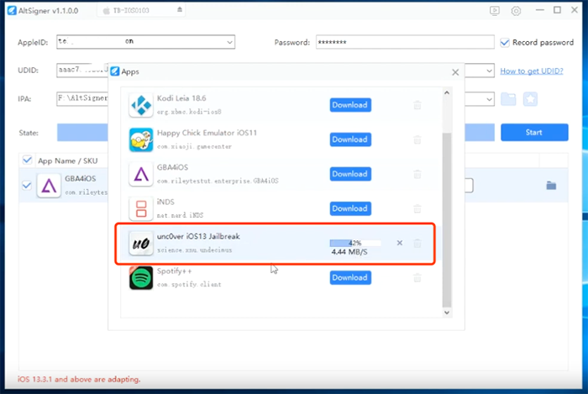Click into the Password input field
Screen dimensions: 588x394
(x=403, y=42)
